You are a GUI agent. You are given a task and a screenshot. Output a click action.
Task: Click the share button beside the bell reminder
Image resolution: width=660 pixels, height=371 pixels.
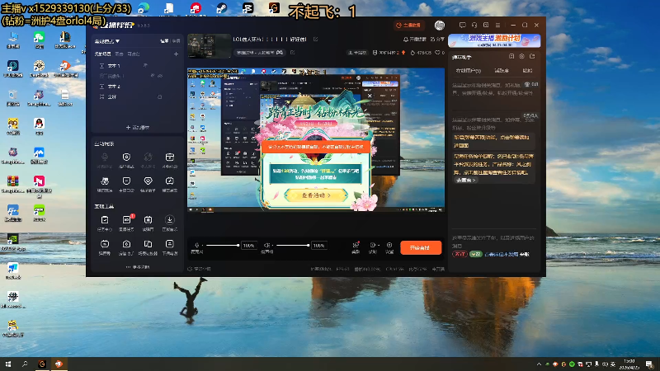(437, 39)
